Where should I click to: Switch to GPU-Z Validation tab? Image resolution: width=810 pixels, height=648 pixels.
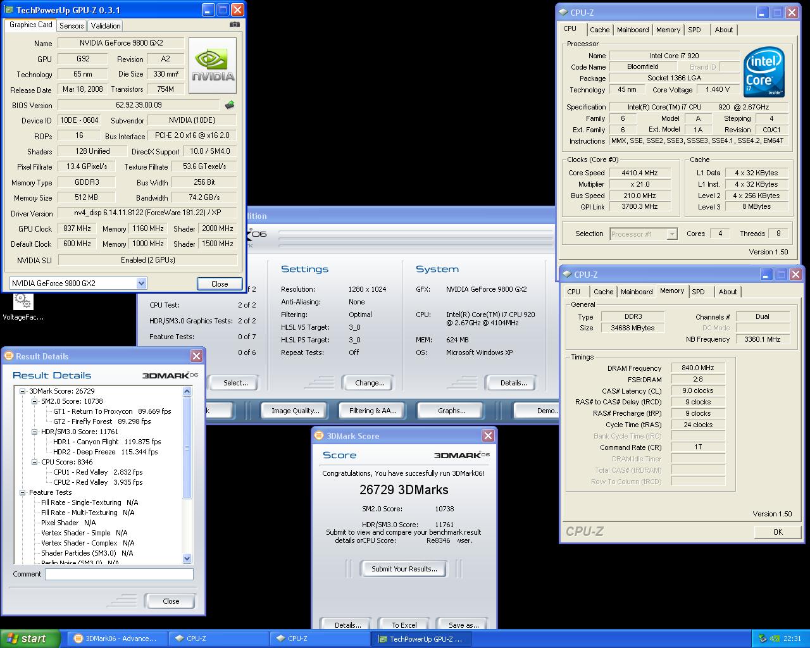pyautogui.click(x=105, y=26)
